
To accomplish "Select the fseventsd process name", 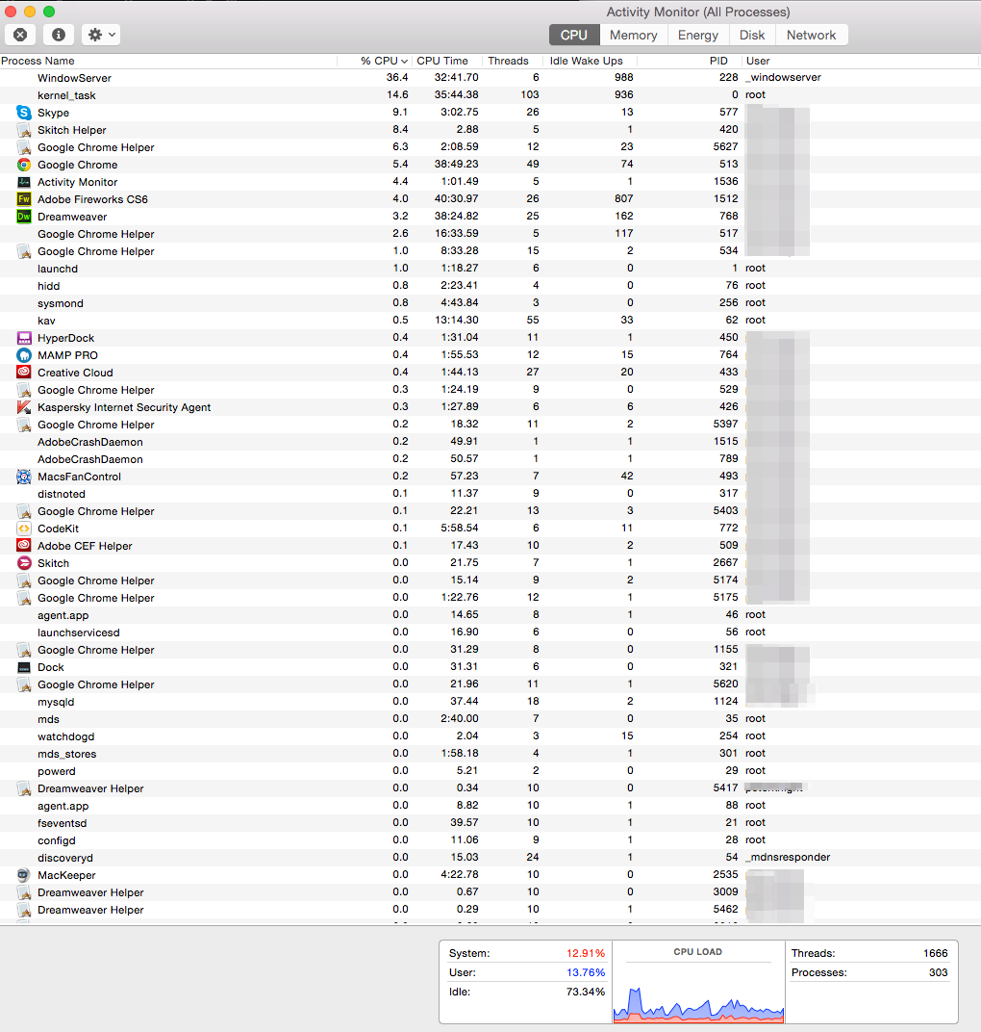I will click(x=62, y=823).
